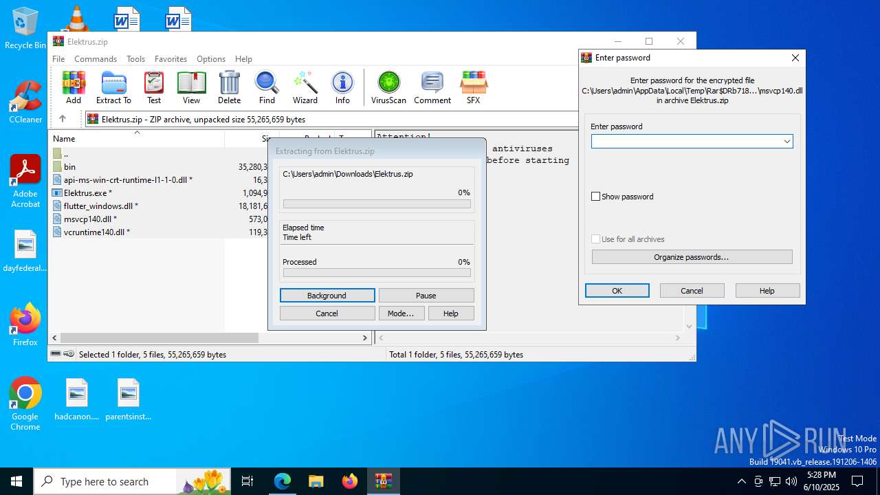
Task: Open the parentsinst image file on desktop
Action: (x=129, y=399)
